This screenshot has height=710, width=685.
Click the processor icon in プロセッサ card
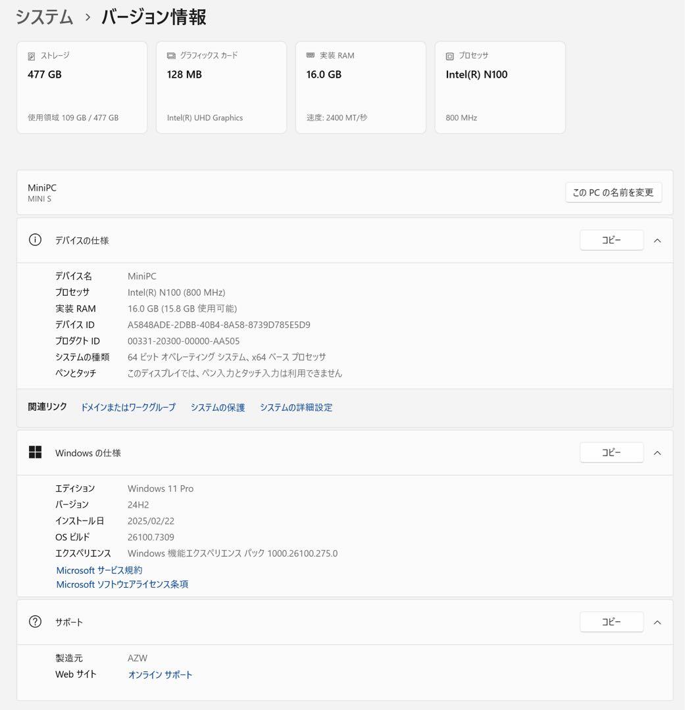tap(450, 57)
